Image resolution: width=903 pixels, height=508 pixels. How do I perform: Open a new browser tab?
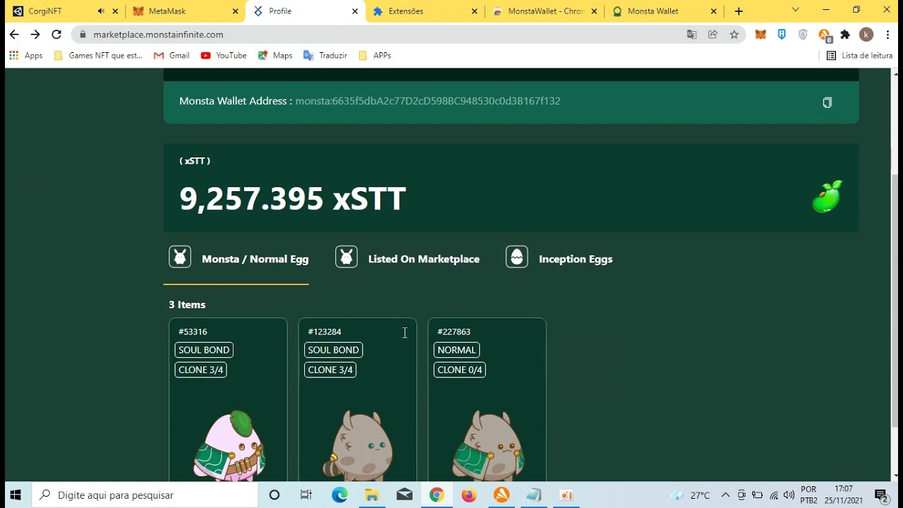coord(739,11)
